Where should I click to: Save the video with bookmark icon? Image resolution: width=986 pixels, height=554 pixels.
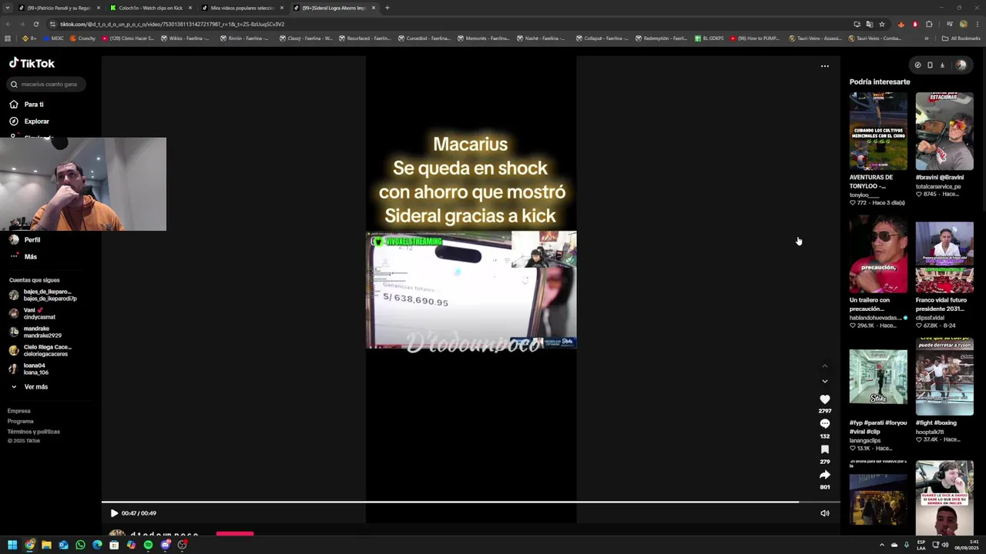824,449
